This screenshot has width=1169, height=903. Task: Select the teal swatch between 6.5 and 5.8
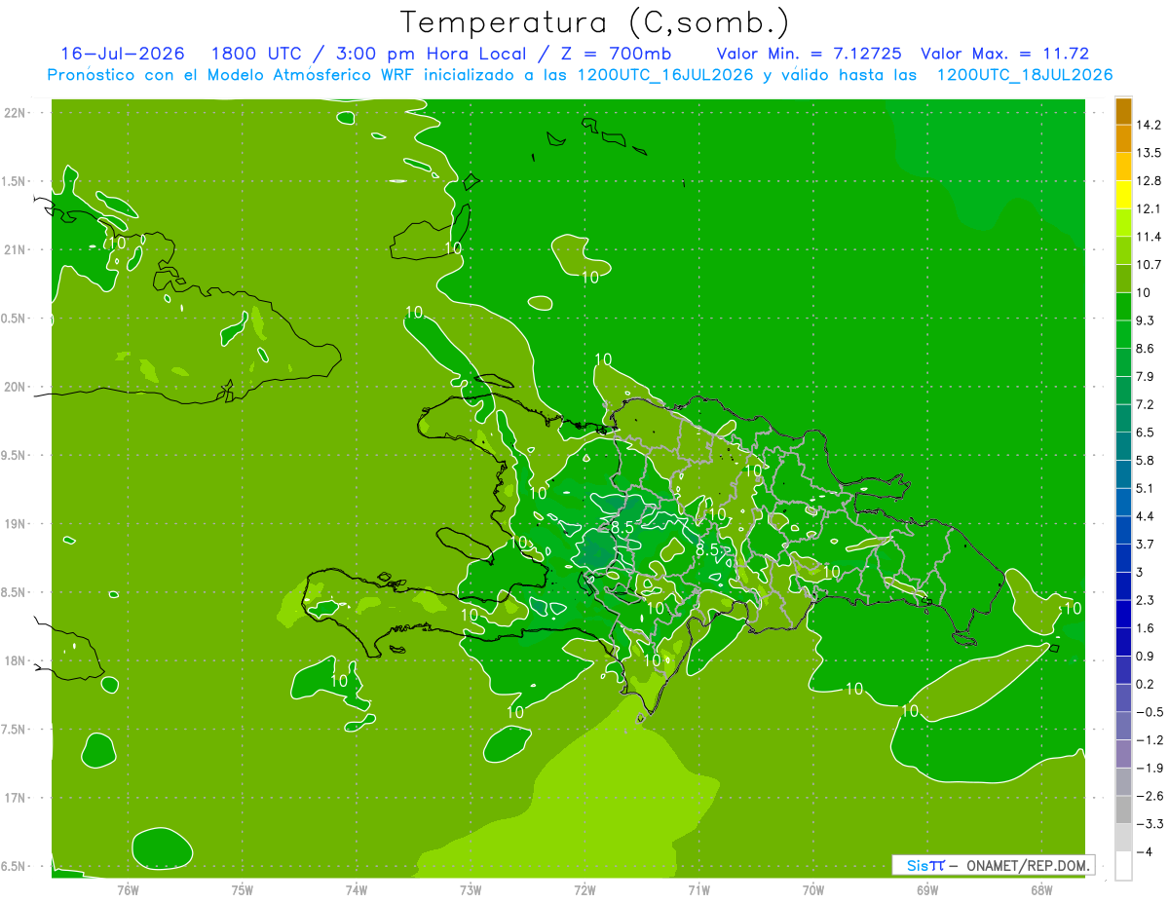click(x=1123, y=446)
